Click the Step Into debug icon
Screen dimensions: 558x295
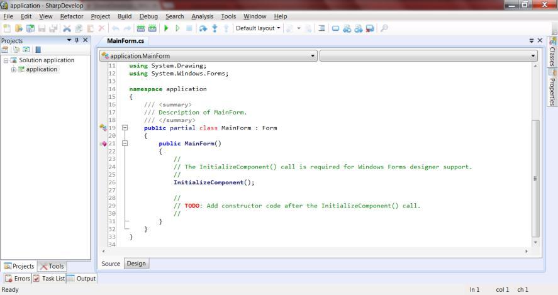pyautogui.click(x=215, y=28)
